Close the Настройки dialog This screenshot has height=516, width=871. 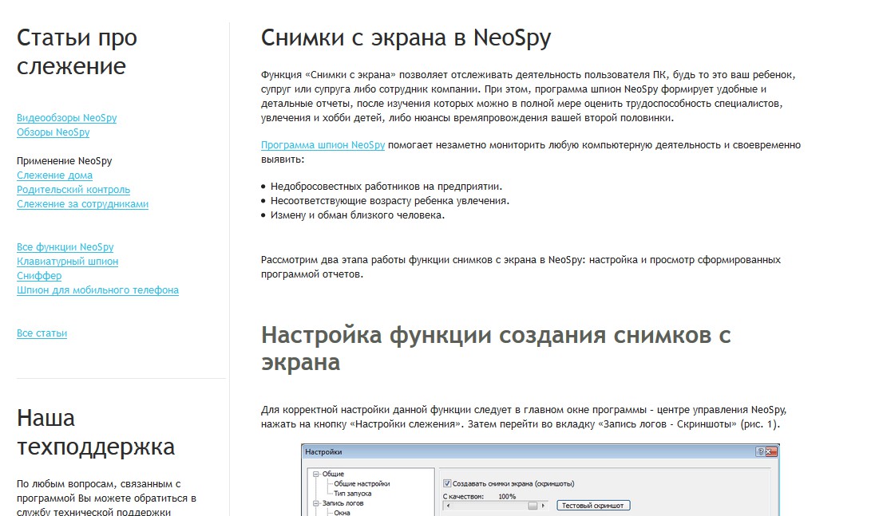pyautogui.click(x=770, y=452)
